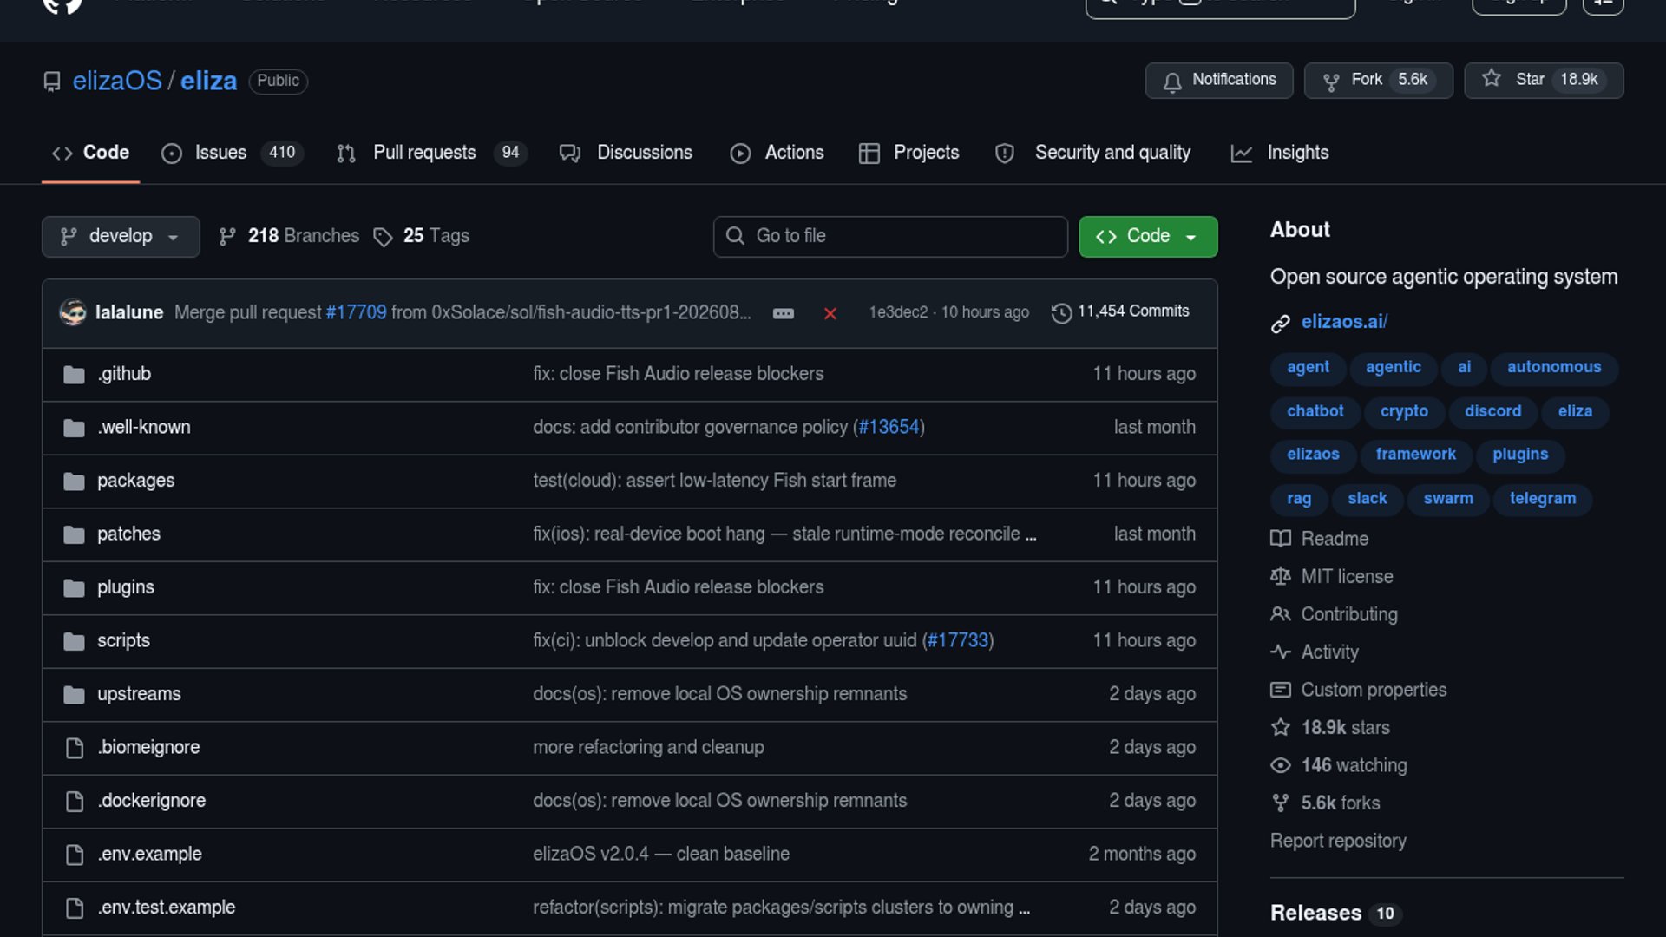The width and height of the screenshot is (1666, 937).
Task: Open the .dockerignore file
Action: coord(152,801)
